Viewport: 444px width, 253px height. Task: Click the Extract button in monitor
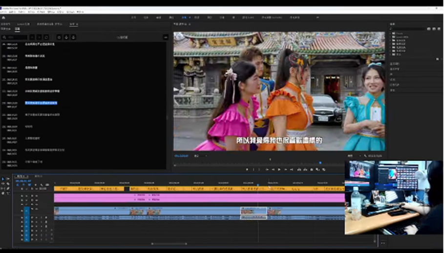(305, 169)
